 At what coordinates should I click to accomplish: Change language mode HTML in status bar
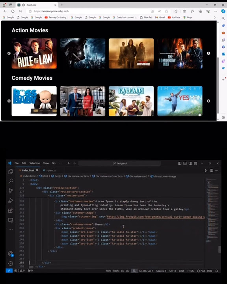pos(190,271)
